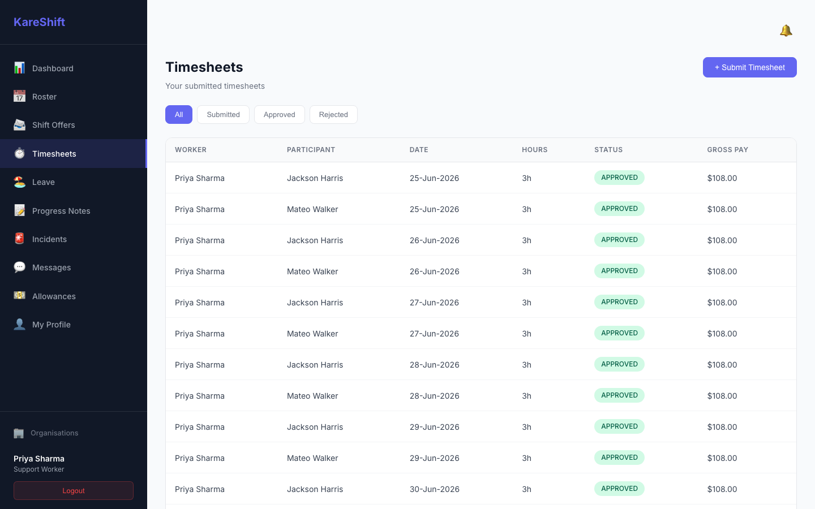
Task: Go to Dashboard in sidebar
Action: 73,68
